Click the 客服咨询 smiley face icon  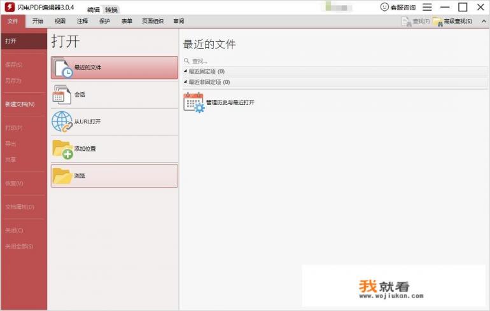tap(384, 7)
